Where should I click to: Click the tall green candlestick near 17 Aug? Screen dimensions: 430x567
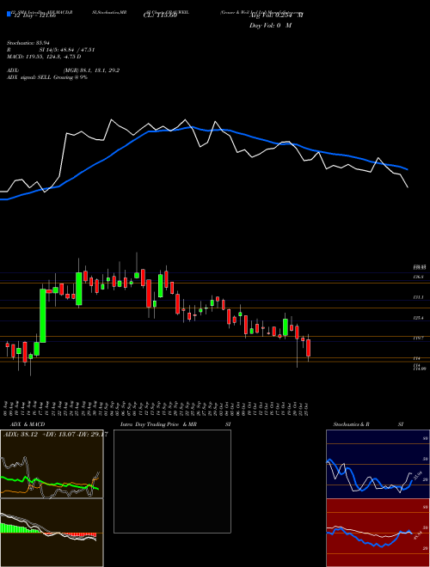click(43, 315)
